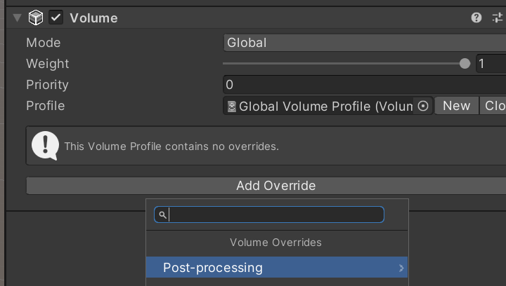
Task: Select the Post-processing menu entry
Action: [277, 267]
